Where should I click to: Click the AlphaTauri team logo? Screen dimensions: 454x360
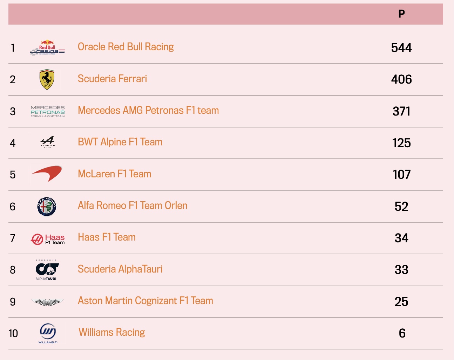pos(47,270)
